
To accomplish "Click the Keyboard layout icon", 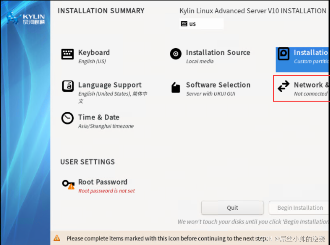I will point(67,54).
